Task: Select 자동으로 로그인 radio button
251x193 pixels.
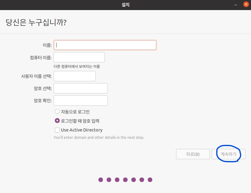Action: (x=57, y=111)
